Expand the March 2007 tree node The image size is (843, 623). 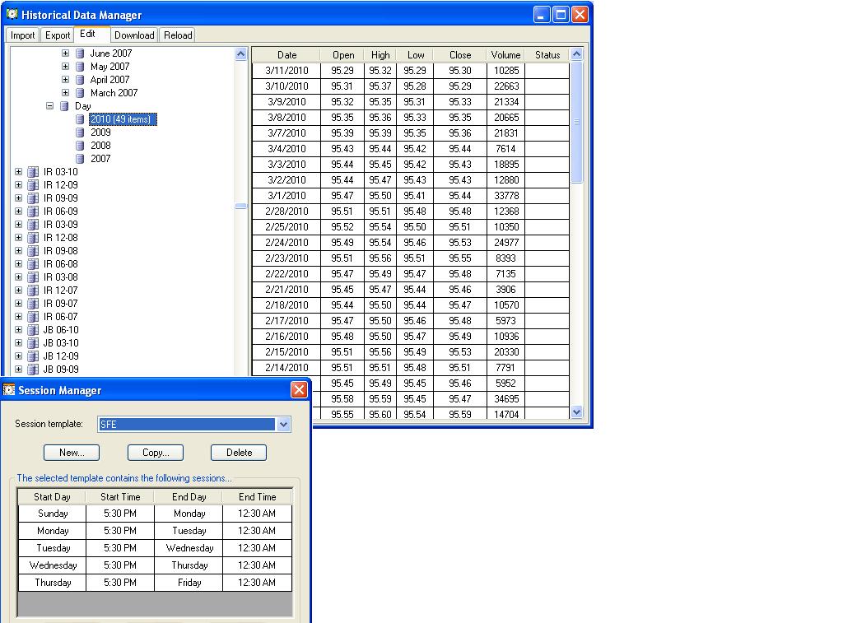65,93
